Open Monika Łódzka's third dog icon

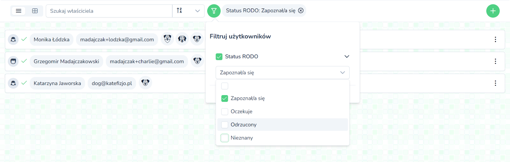coord(197,39)
